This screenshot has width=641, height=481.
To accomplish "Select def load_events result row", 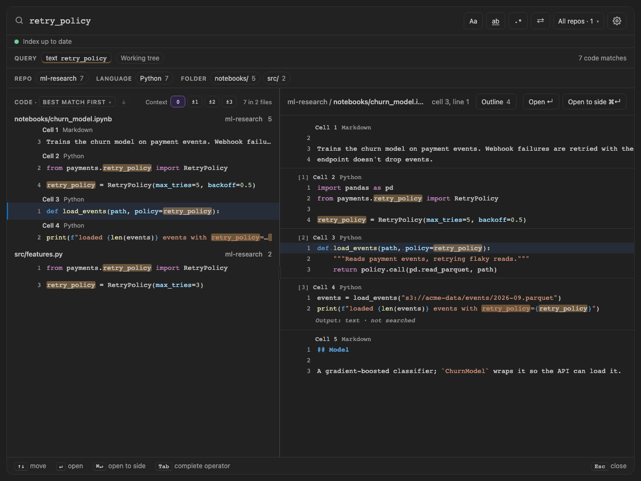I will tap(143, 211).
